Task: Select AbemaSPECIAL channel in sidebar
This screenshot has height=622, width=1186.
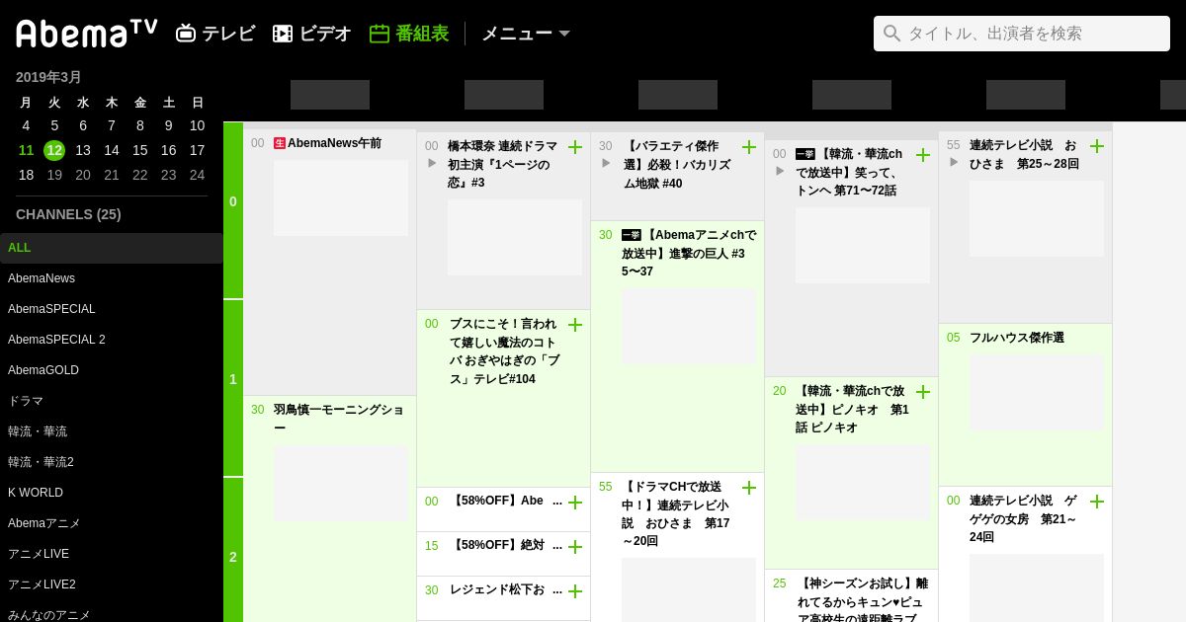Action: tap(112, 309)
